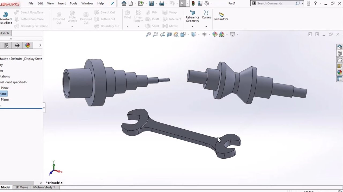Expand the Save dropdown arrow
343x192 pixels.
[156, 3]
